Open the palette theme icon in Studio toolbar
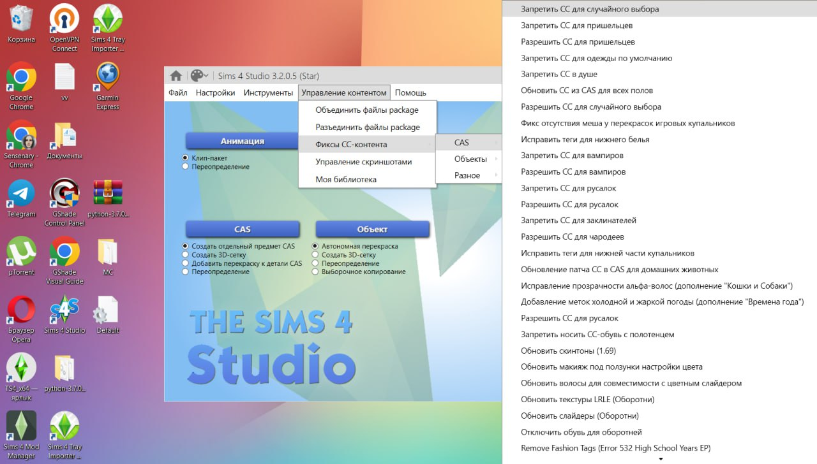Viewport: 817px width, 464px height. coord(197,75)
